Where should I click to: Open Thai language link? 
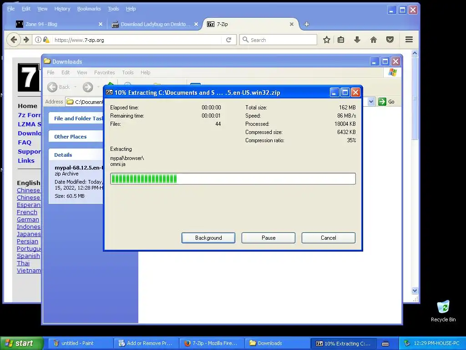23,263
